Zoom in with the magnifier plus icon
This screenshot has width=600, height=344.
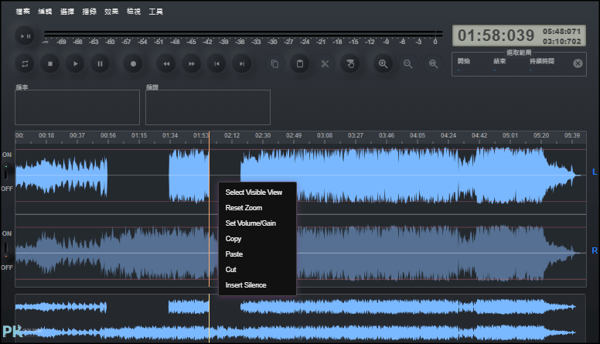(x=383, y=64)
